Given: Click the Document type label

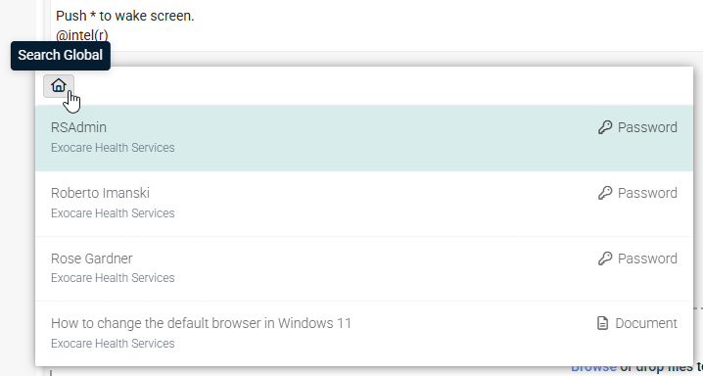Looking at the screenshot, I should point(646,323).
